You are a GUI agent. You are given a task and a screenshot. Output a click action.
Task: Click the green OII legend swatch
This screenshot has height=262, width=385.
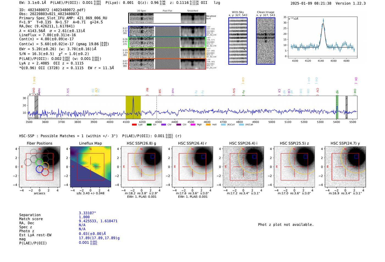click(149, 125)
